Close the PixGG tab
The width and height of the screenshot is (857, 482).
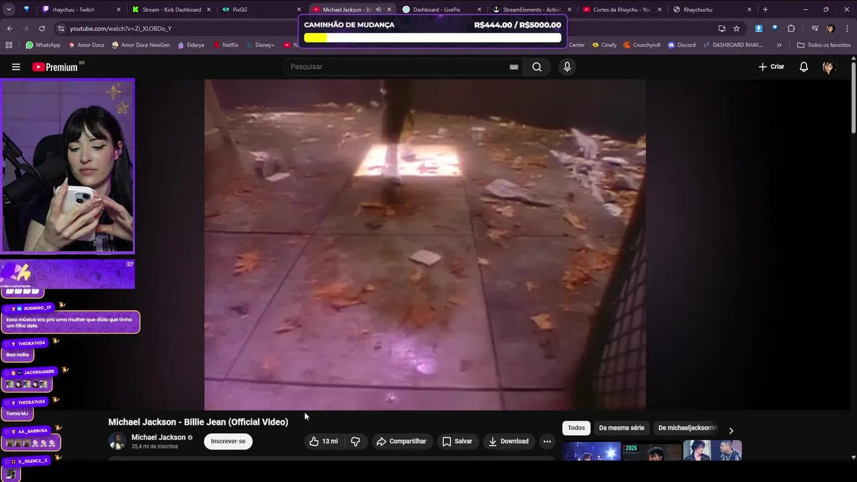299,9
